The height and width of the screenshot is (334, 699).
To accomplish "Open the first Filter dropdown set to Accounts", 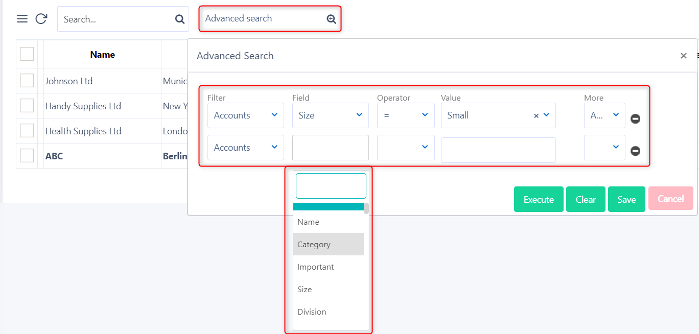I will pos(245,115).
